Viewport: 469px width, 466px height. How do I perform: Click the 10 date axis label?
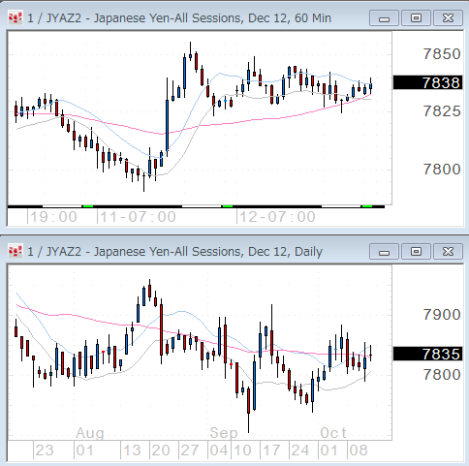coord(242,450)
